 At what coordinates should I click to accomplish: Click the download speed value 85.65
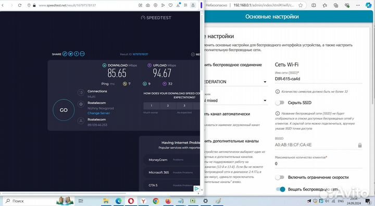pos(117,73)
